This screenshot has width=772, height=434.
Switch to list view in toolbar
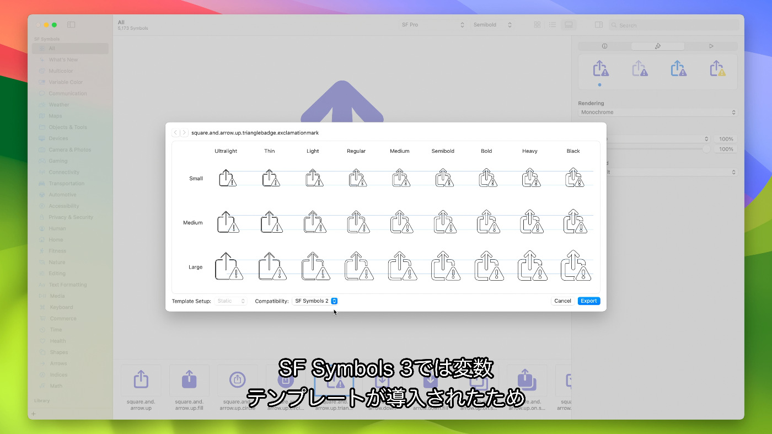[553, 25]
